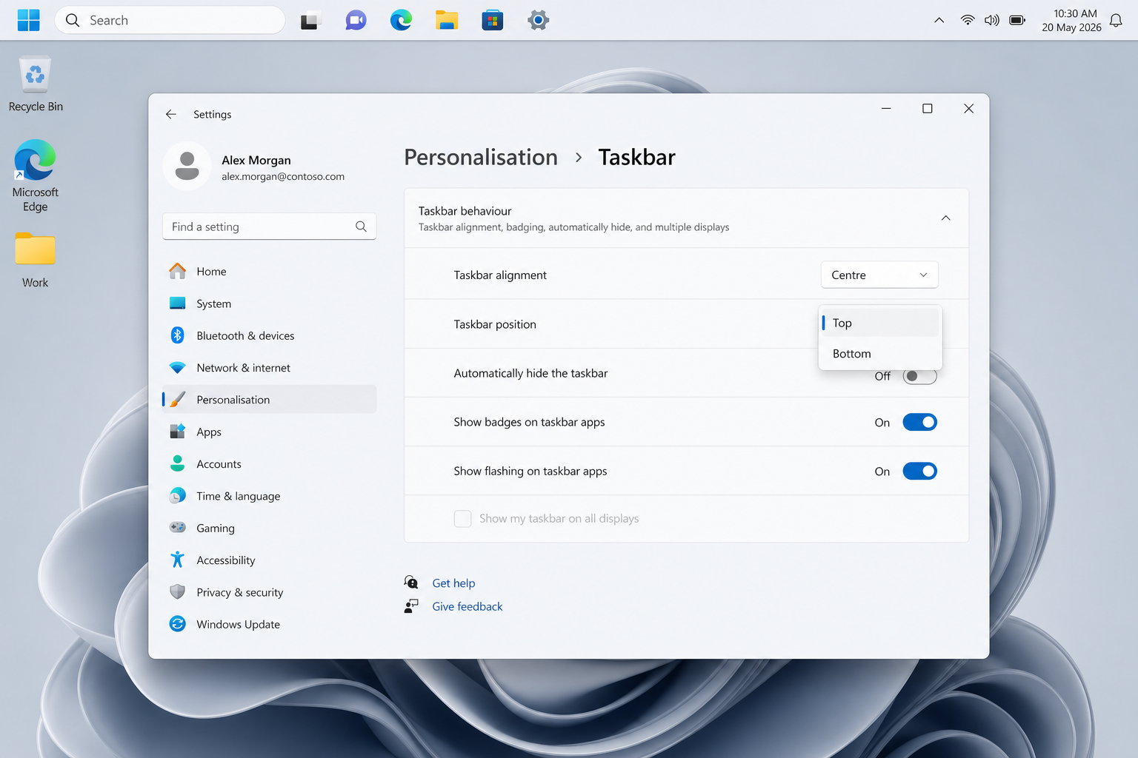Open the clock showing 10:30 AM
Screen dimensions: 1138x758
click(1071, 20)
